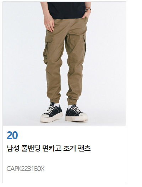This screenshot has width=142, height=187.
Task: Click the model's black t-shirt
Action: click(66, 10)
